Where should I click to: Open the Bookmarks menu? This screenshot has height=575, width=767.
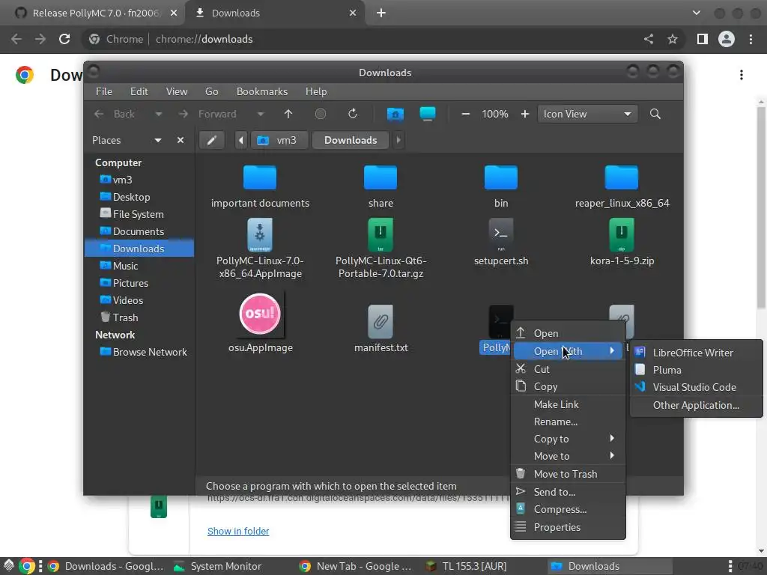pos(262,91)
